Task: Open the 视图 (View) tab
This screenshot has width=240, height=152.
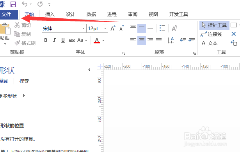Action: 153,14
